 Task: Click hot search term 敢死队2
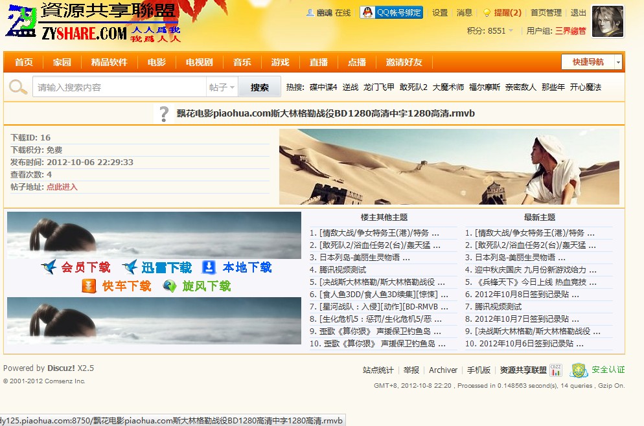point(413,87)
